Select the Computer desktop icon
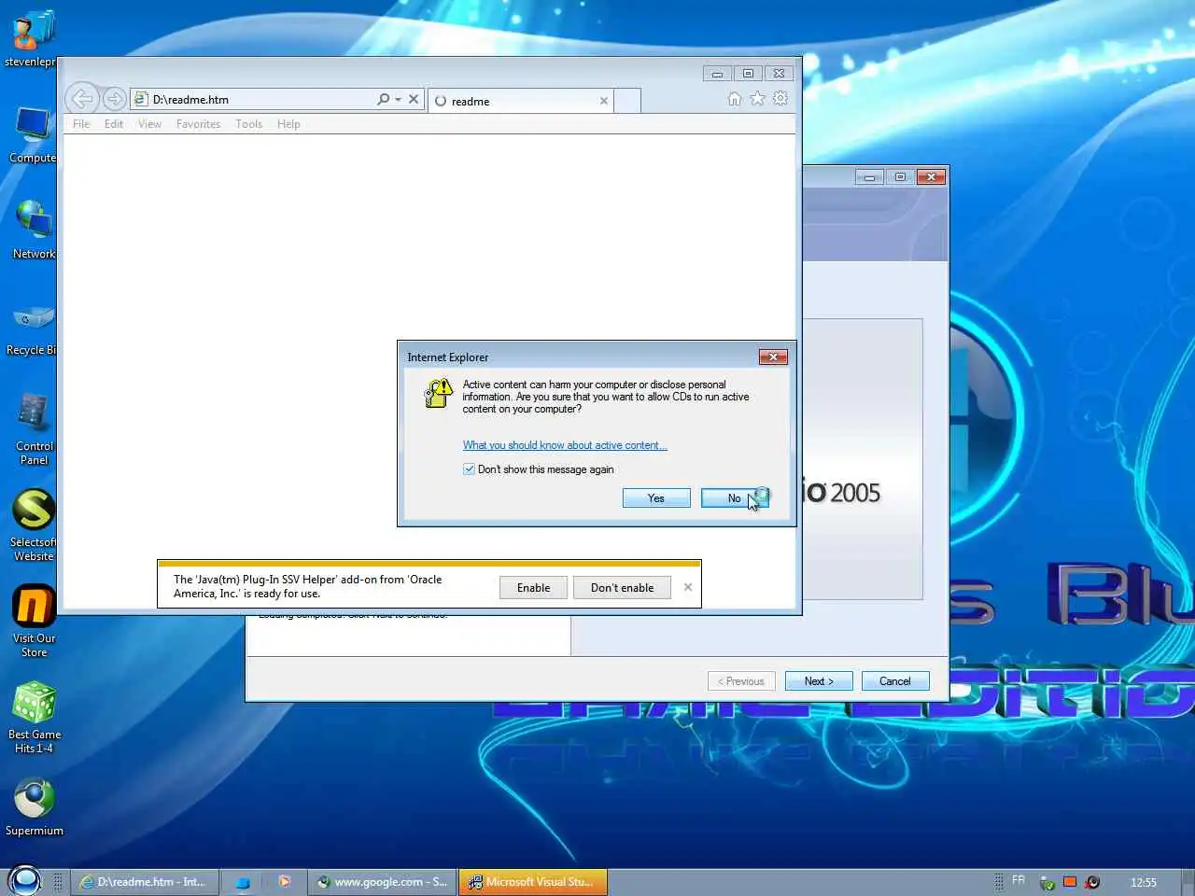The height and width of the screenshot is (896, 1195). coord(33,135)
